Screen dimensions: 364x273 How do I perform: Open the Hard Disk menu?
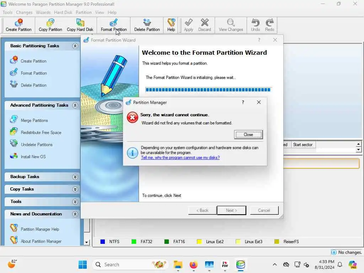(63, 12)
